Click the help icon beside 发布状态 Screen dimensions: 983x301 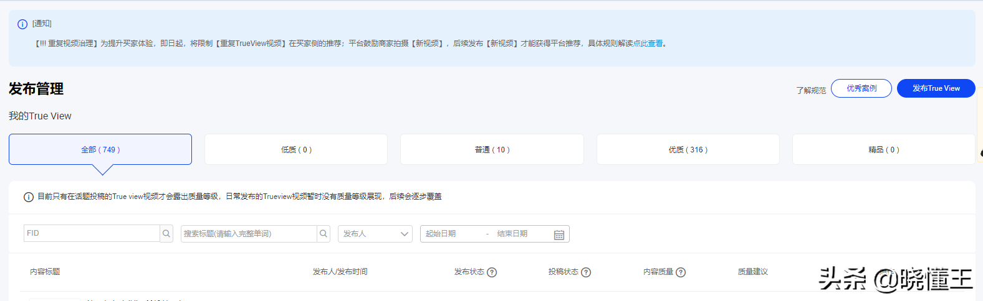492,272
